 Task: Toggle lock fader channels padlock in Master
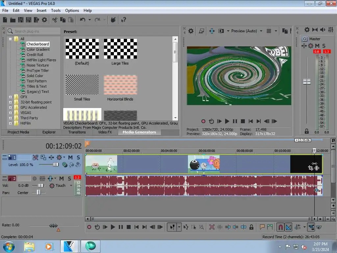(x=307, y=131)
